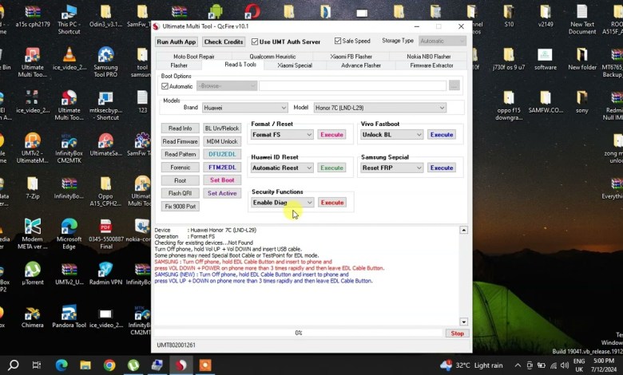Open the Vivo Fastboot Unlock BL dropdown
623x375 pixels.
click(391, 135)
